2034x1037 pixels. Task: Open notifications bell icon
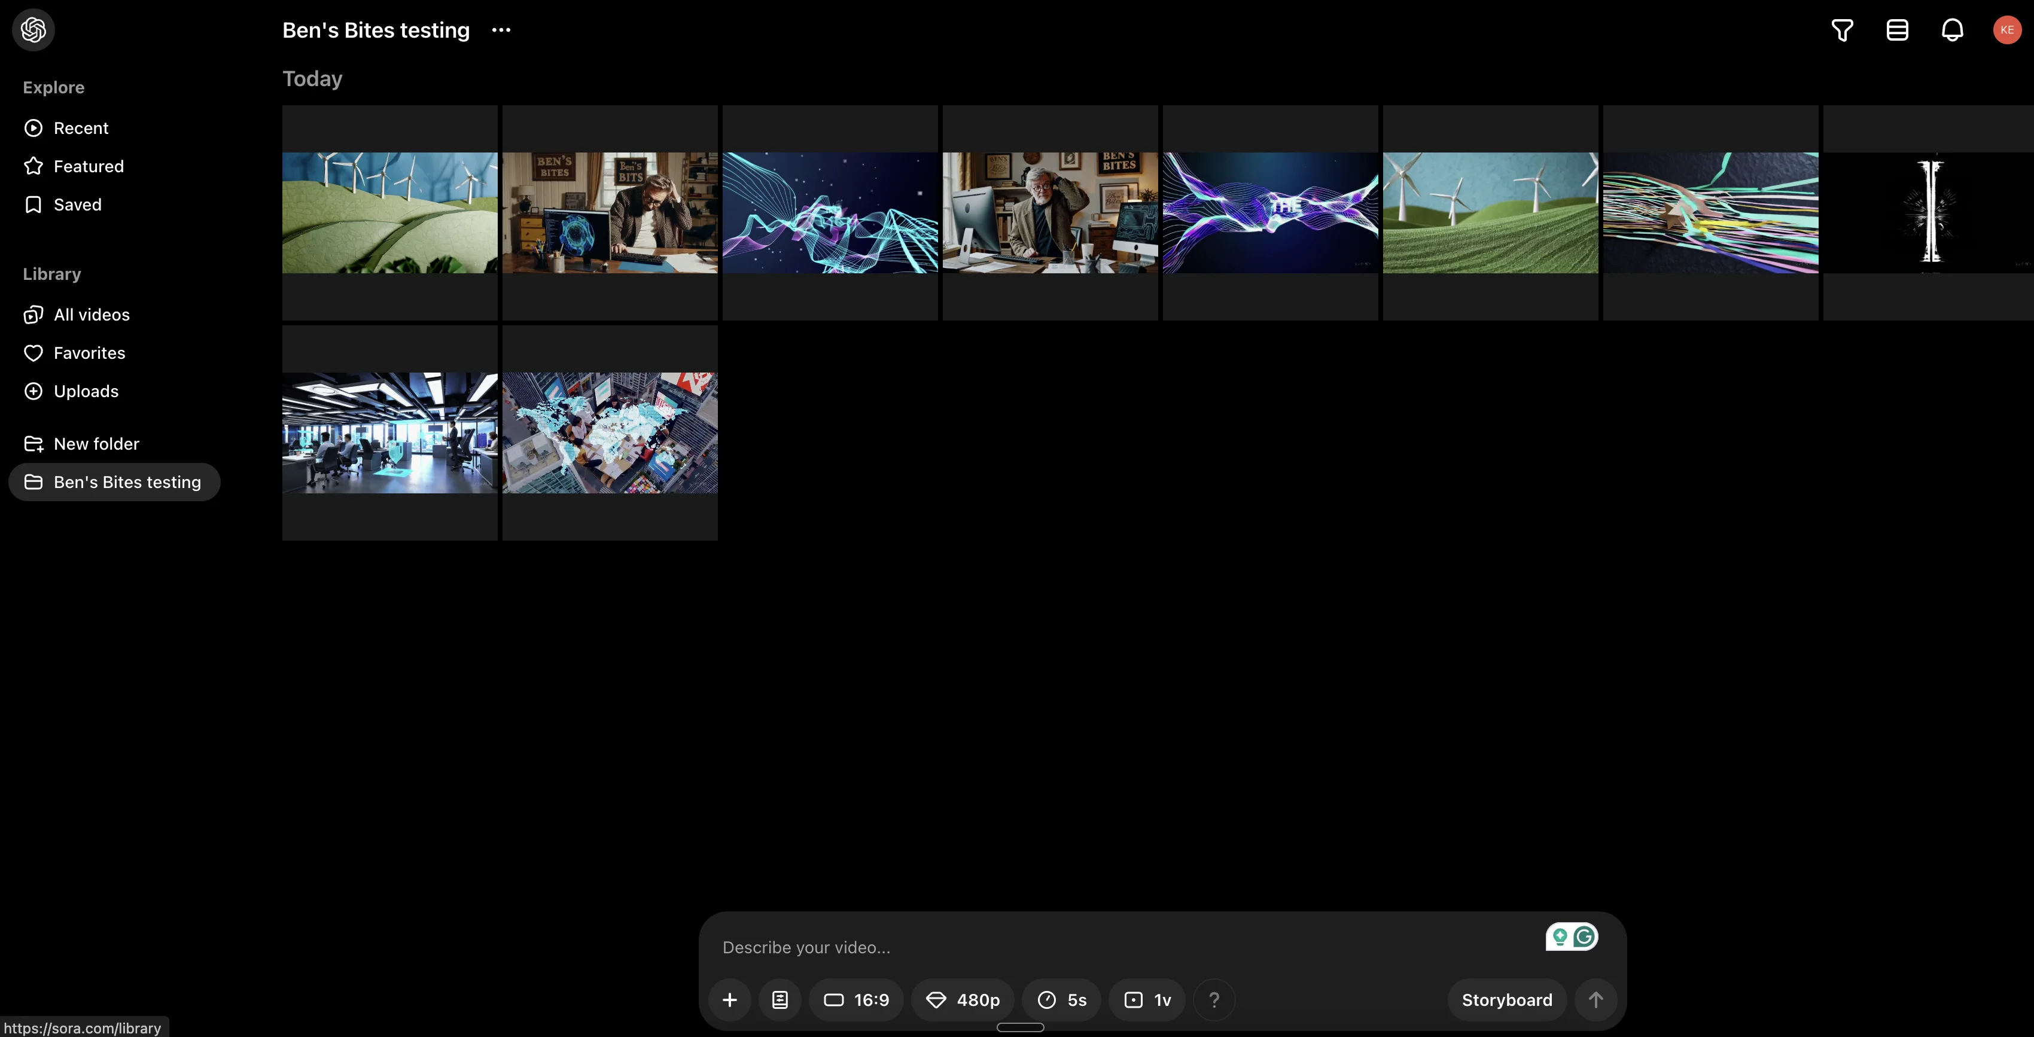point(1952,30)
